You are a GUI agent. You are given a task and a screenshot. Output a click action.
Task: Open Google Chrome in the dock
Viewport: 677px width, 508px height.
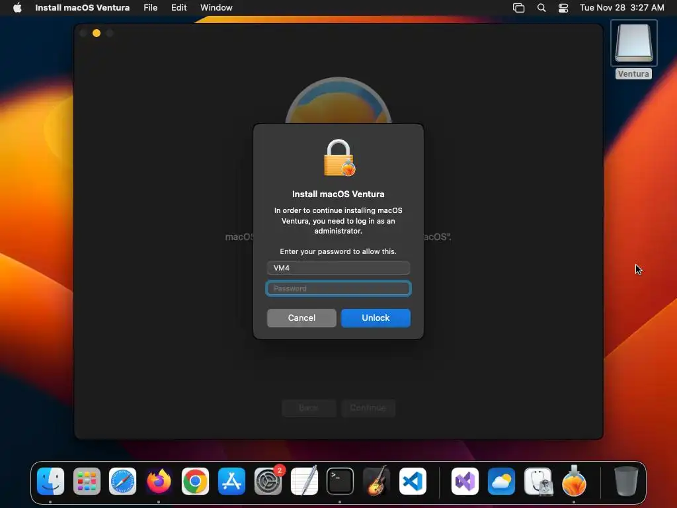click(x=195, y=482)
